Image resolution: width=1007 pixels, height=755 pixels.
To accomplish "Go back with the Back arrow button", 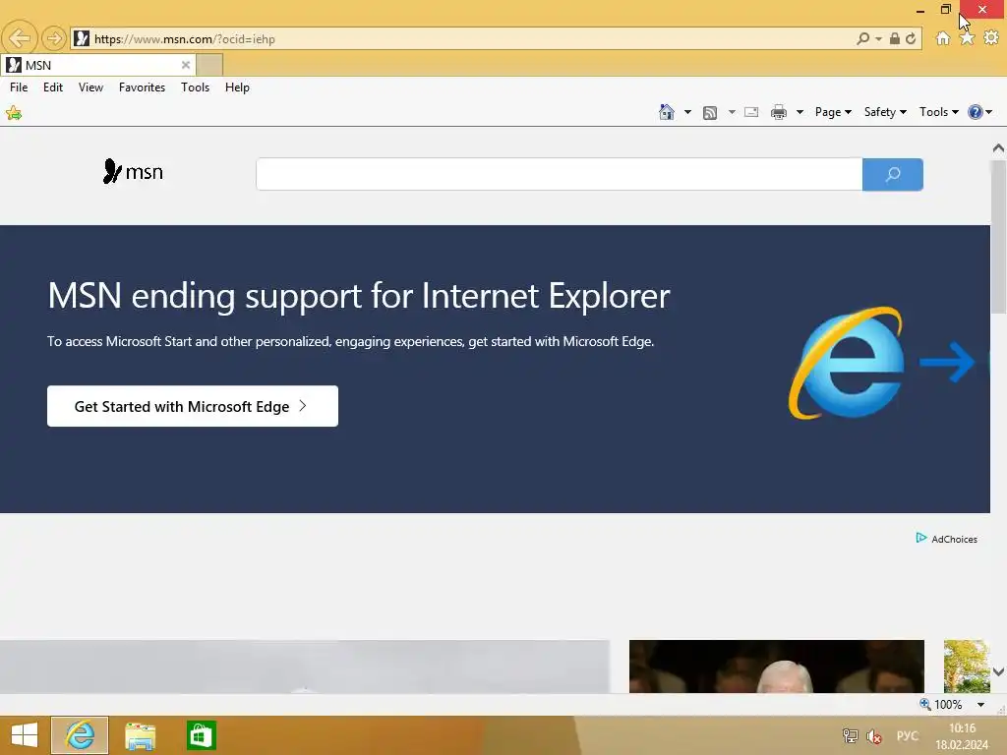I will point(20,38).
